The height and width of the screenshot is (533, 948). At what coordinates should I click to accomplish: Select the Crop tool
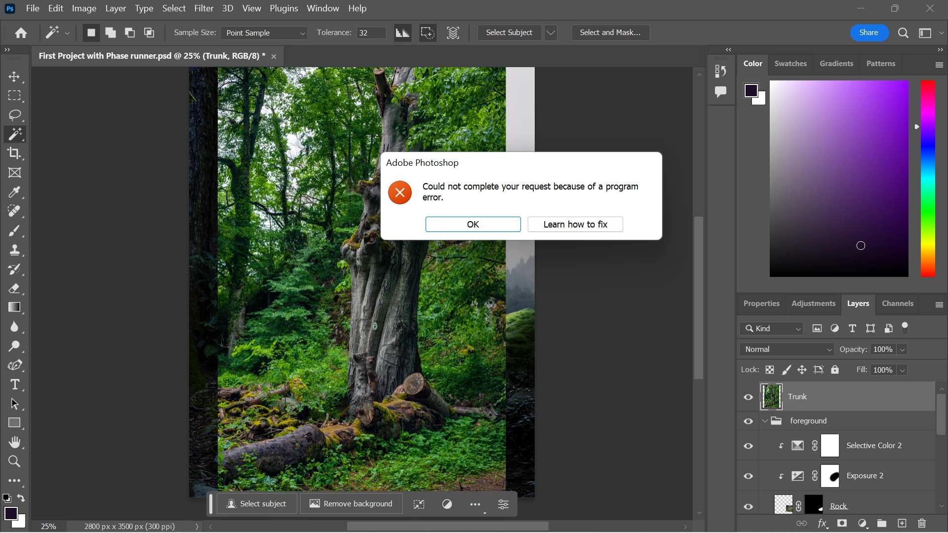click(x=14, y=153)
